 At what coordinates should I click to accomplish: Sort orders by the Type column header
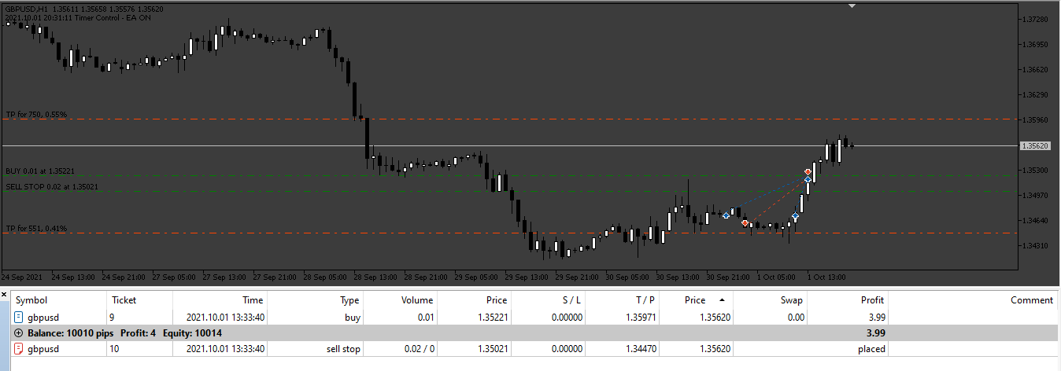pos(349,299)
